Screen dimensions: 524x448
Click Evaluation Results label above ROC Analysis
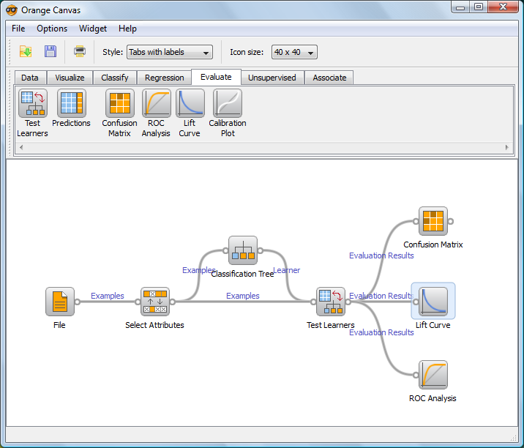381,332
